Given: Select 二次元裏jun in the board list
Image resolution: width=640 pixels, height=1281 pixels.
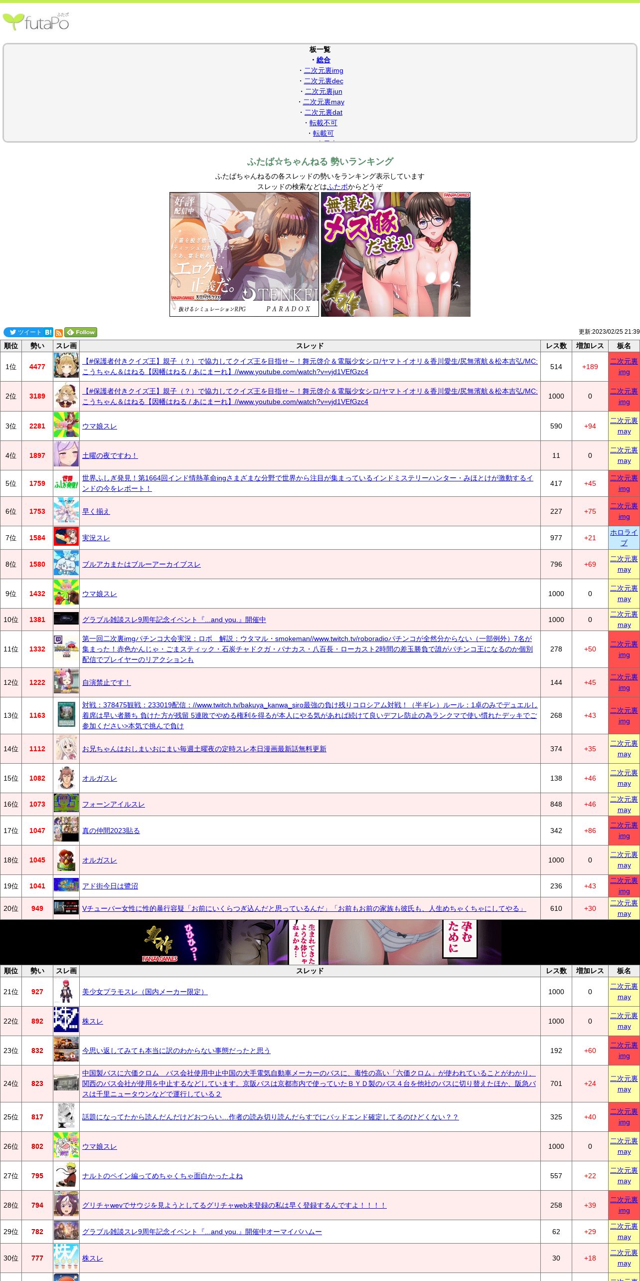Looking at the screenshot, I should tap(323, 91).
